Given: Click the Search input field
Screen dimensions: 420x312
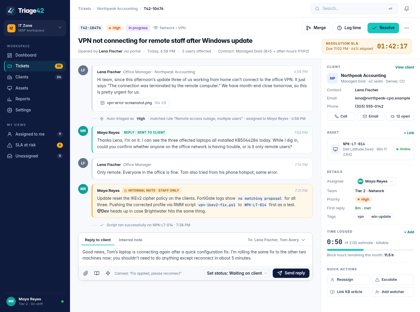Looking at the screenshot, I should (355, 9).
